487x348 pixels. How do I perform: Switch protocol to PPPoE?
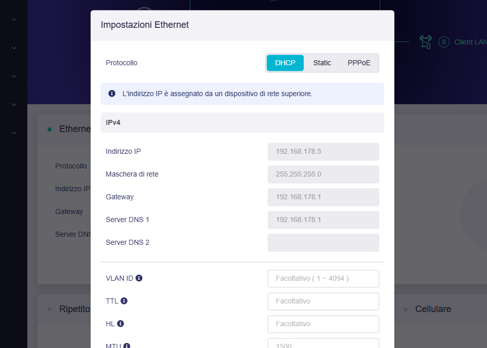pyautogui.click(x=359, y=63)
